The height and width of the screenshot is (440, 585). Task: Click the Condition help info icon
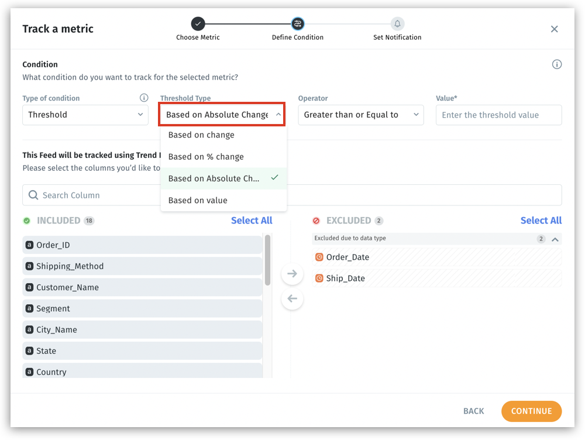tap(556, 64)
